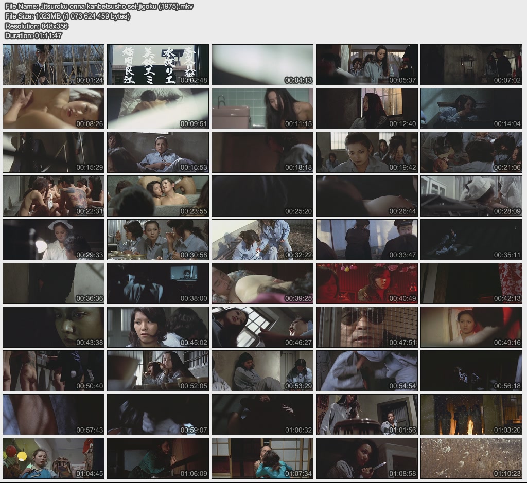Select the thumbnail stamped 00:05:37
Screen dimensions: 527x483
tap(367, 64)
